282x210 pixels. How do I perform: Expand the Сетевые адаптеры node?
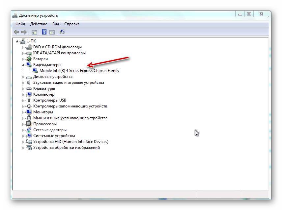click(23, 130)
